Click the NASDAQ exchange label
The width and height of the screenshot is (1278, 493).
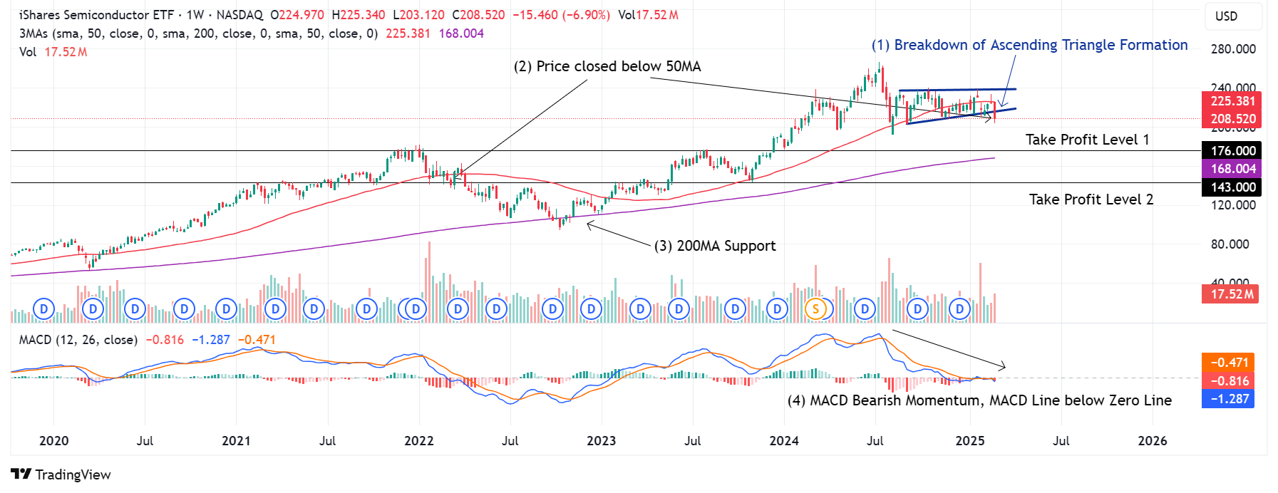point(239,15)
